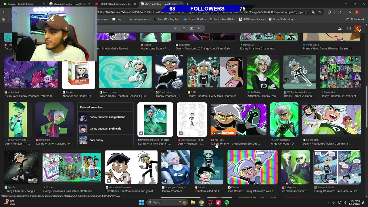
Task: Expand the hidden system tray icons chevron
Action: pos(327,202)
